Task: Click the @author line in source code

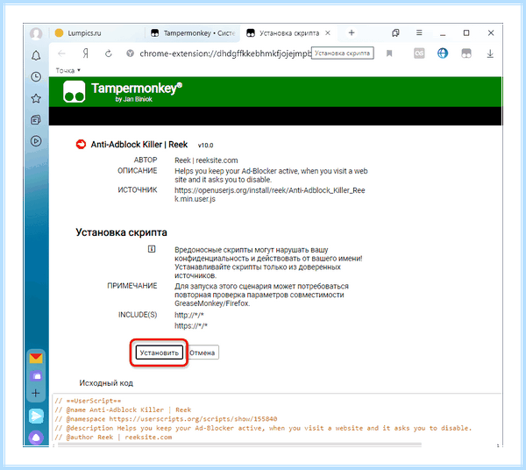Action: [x=113, y=438]
